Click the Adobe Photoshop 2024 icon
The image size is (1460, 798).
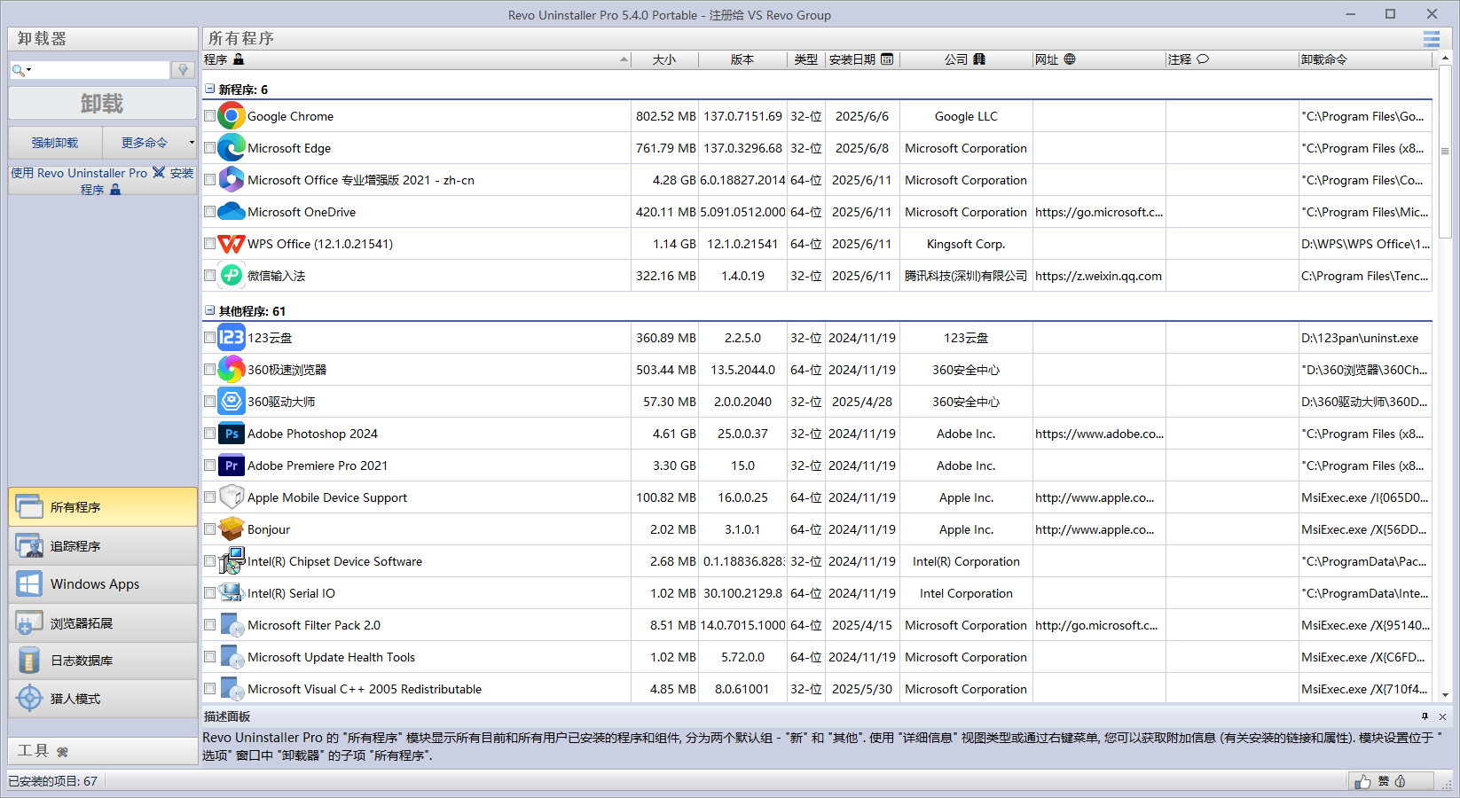[232, 434]
